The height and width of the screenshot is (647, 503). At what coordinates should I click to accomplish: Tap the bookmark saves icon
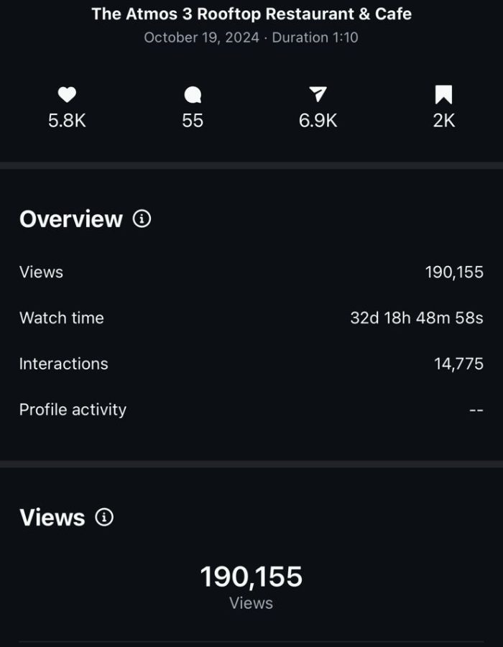[x=443, y=95]
